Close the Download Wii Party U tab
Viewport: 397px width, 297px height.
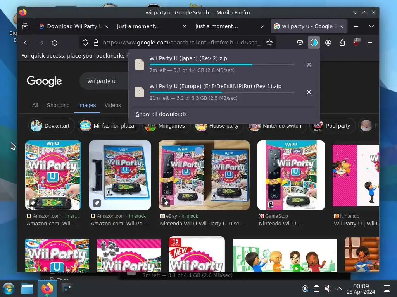(106, 26)
